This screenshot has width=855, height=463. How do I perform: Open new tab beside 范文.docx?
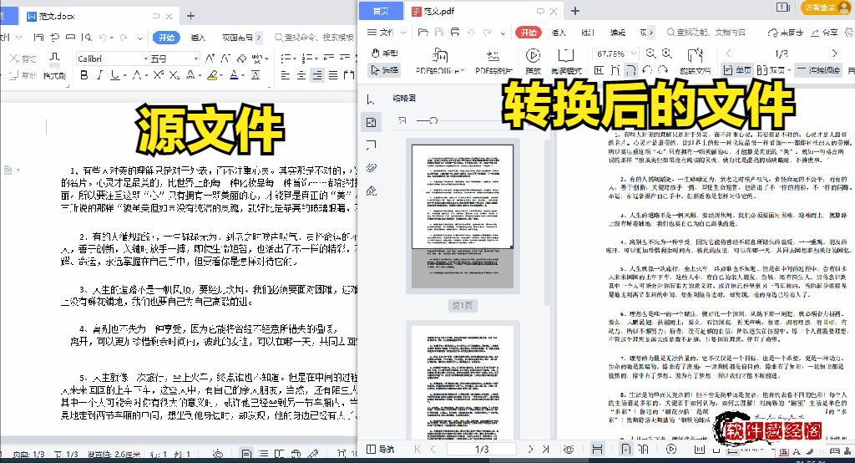190,17
